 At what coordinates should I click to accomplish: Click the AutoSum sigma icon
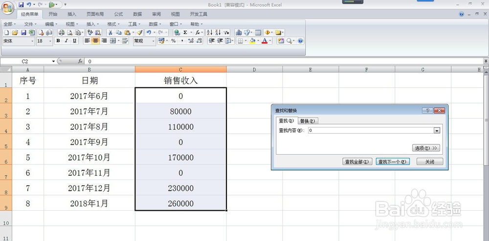click(185, 32)
